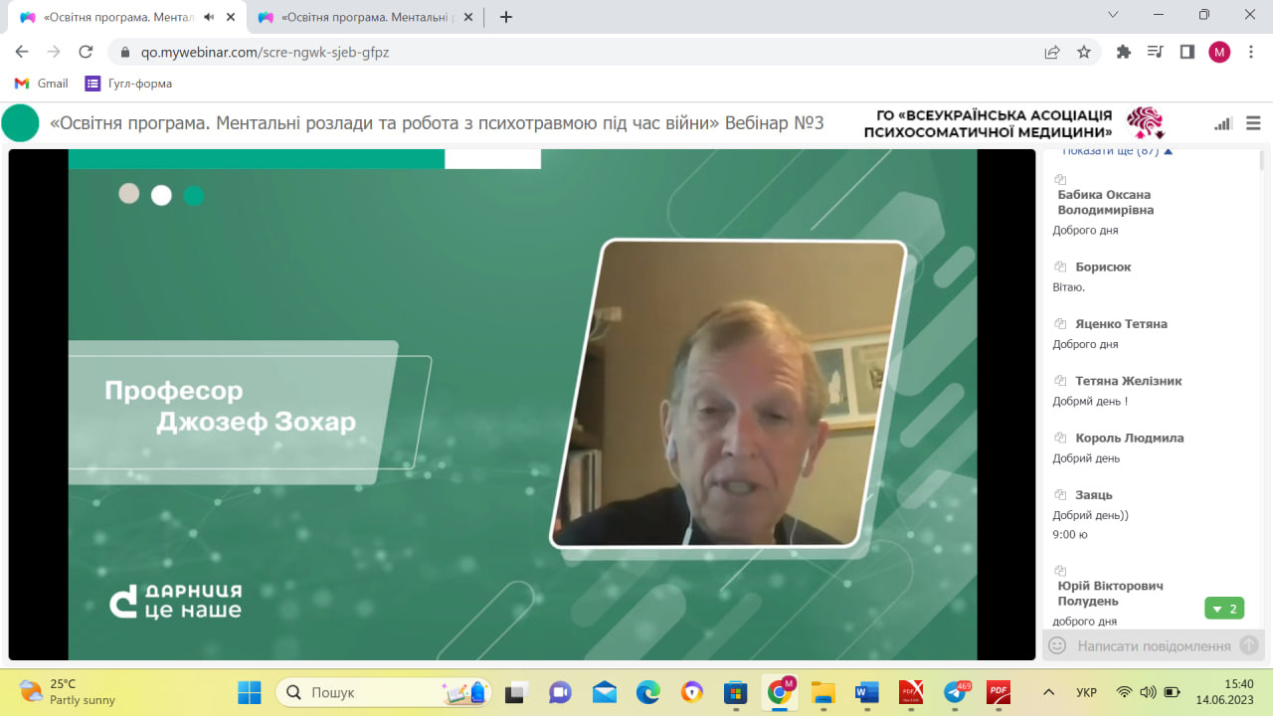Bookmark this page with the star
This screenshot has height=716, width=1273.
(1084, 52)
